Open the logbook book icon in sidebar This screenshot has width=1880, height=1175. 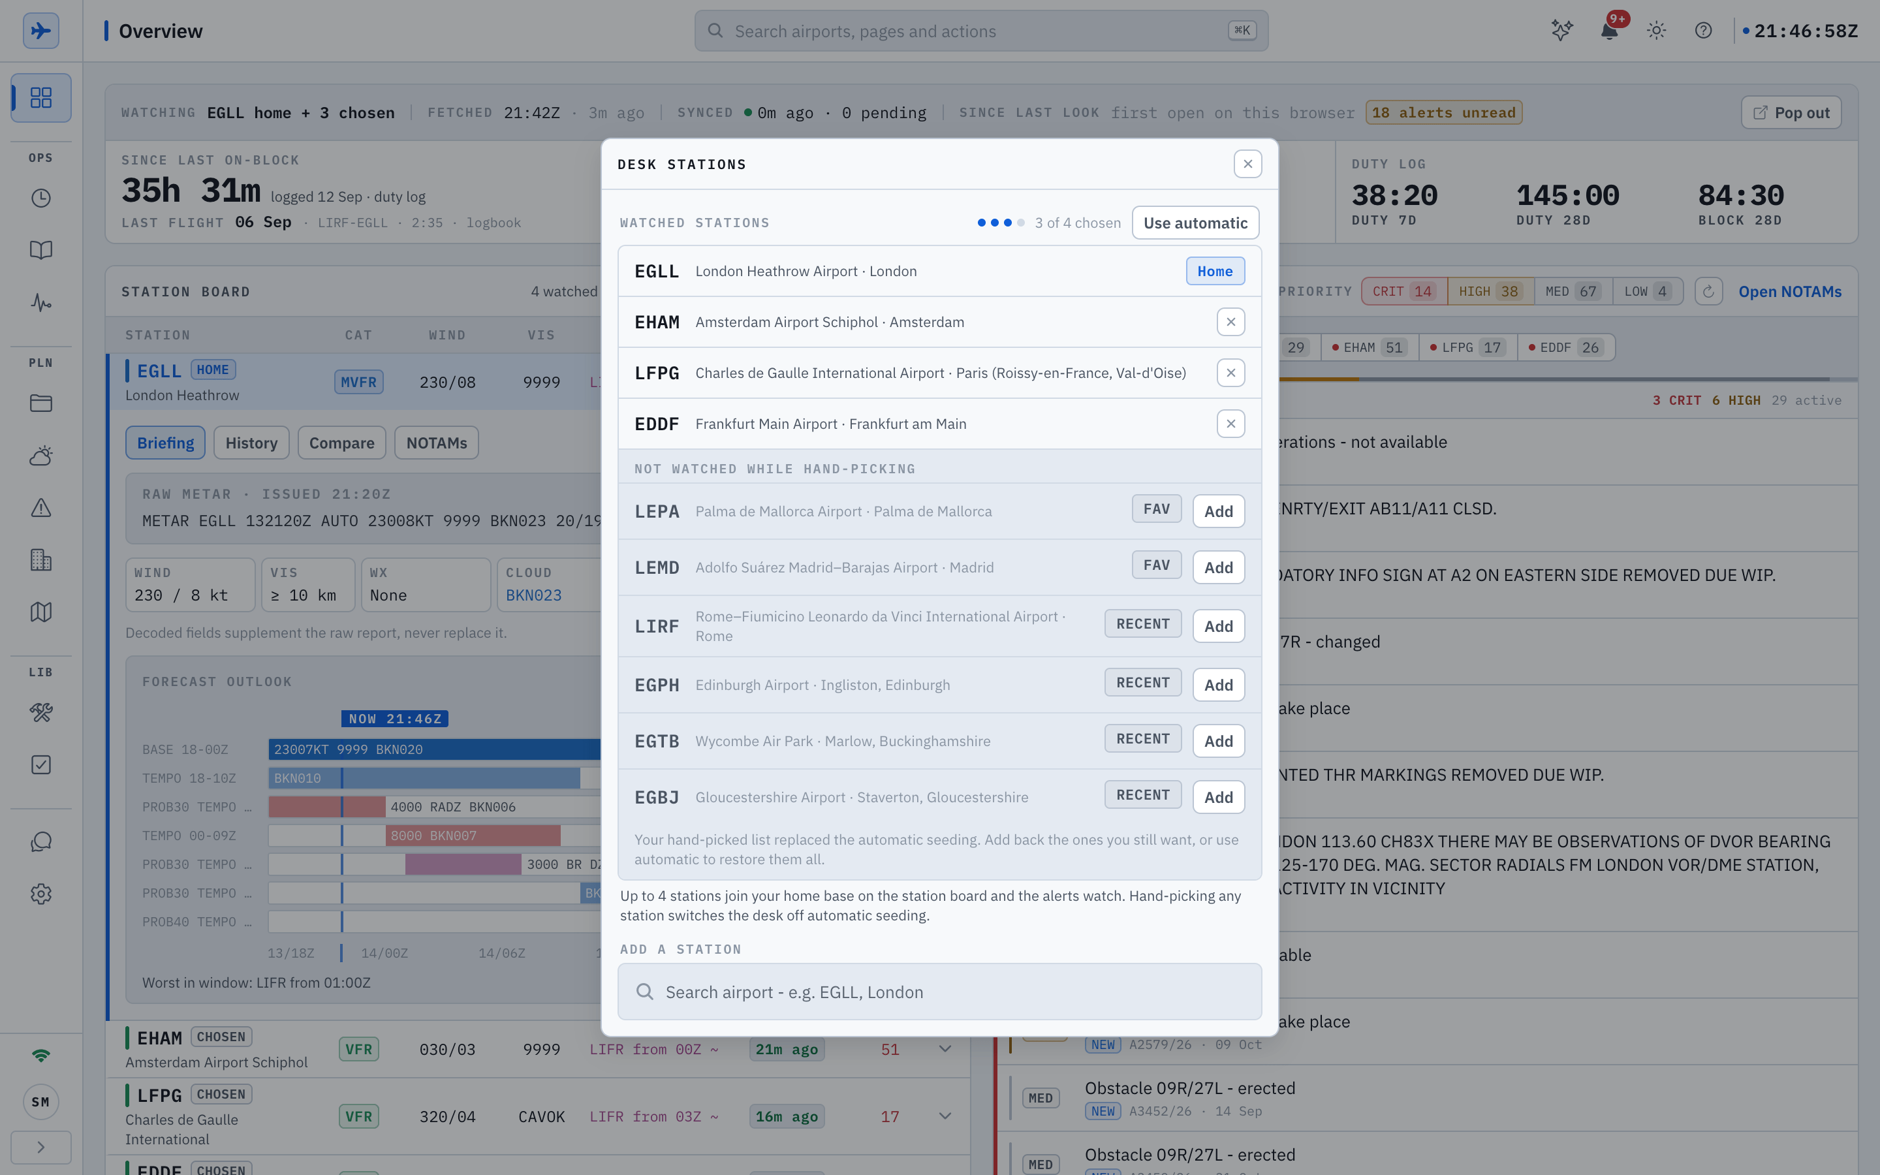pyautogui.click(x=41, y=250)
